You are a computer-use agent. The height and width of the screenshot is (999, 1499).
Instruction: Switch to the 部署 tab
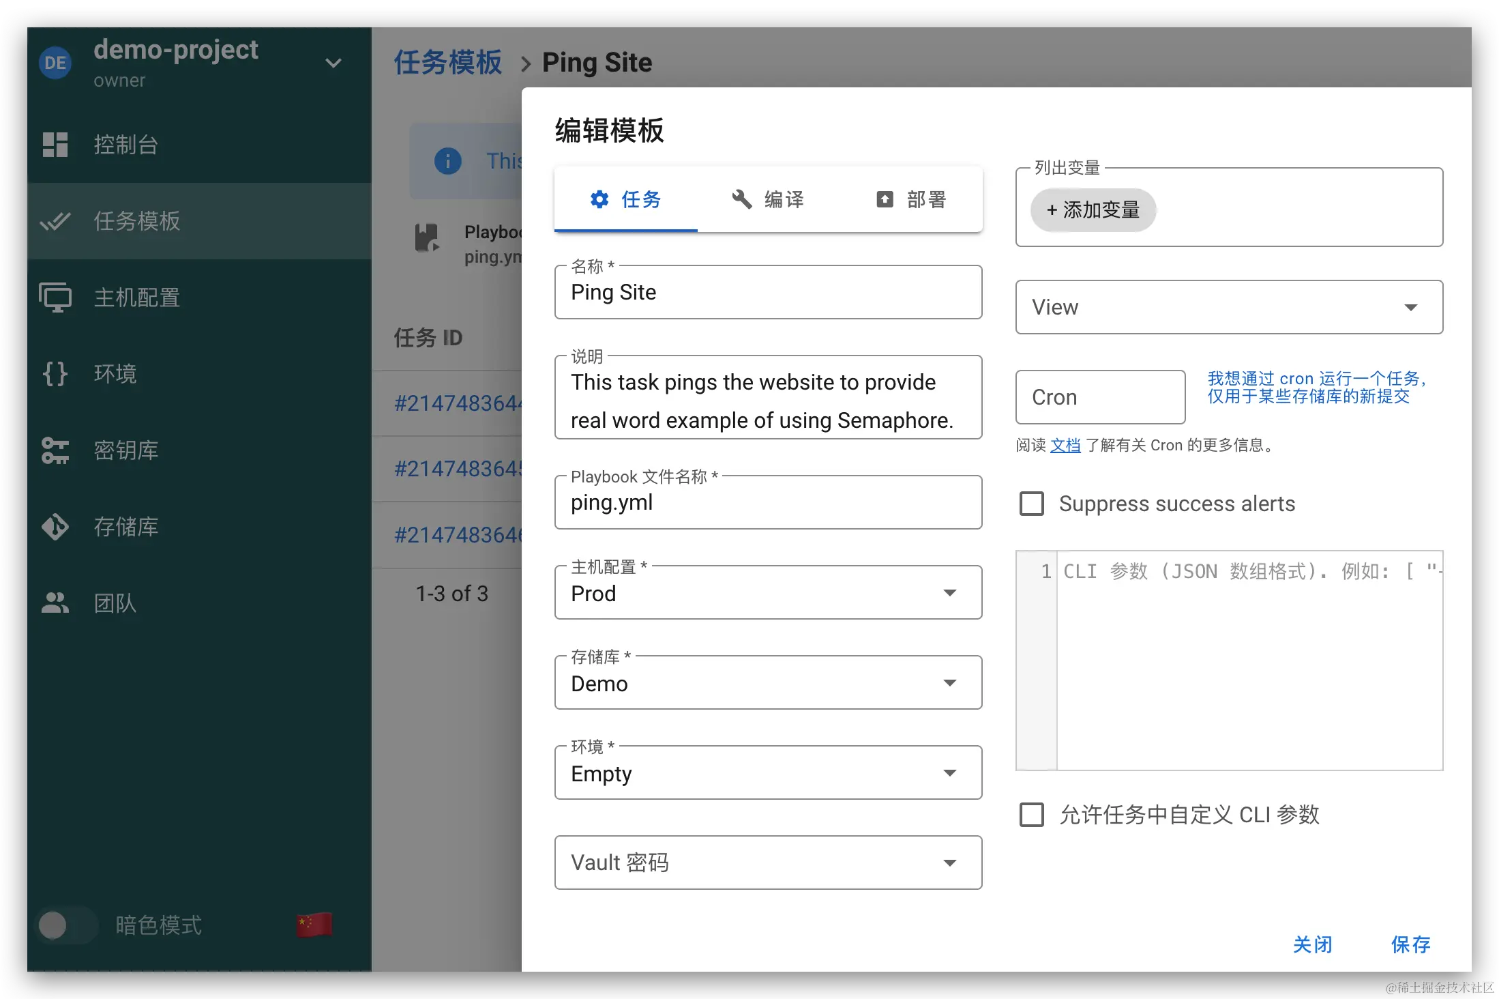tap(911, 199)
